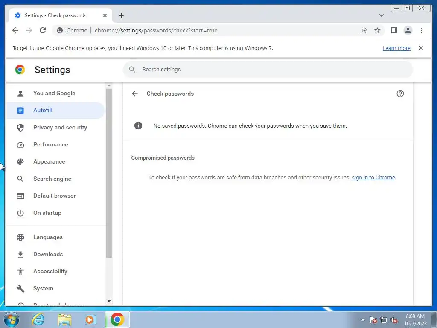
Task: Click the share this page icon
Action: (364, 30)
